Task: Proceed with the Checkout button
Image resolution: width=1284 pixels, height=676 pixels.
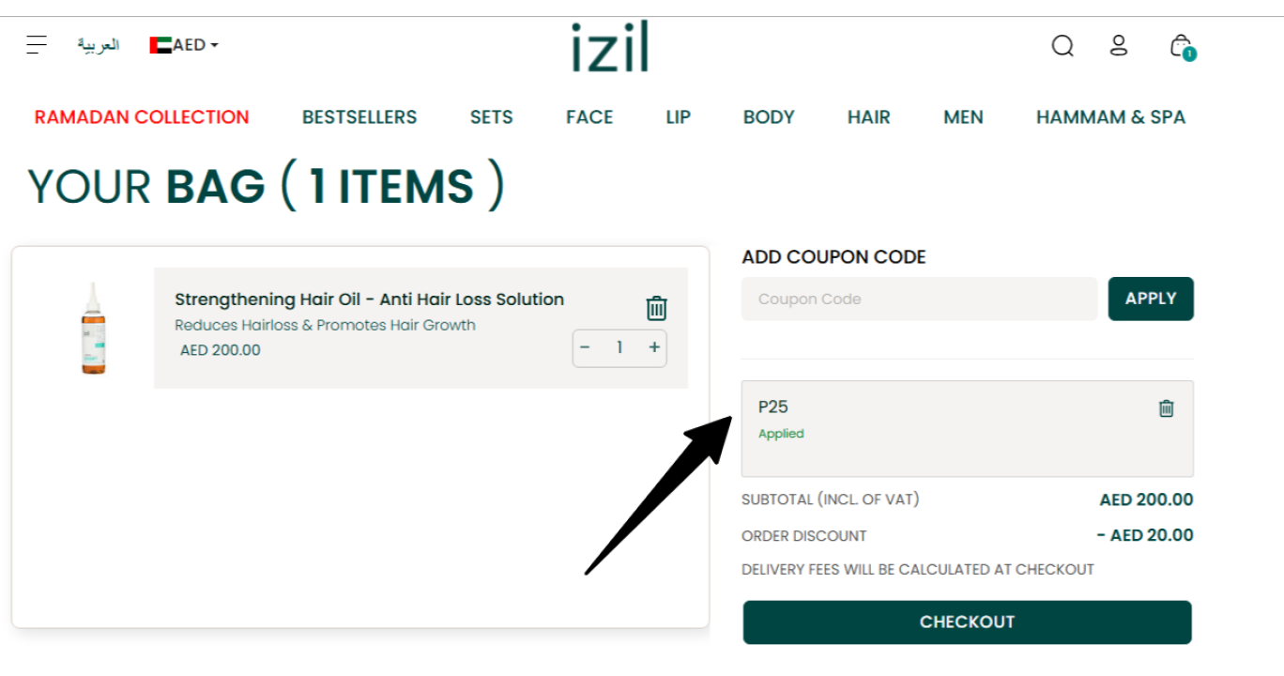Action: [x=967, y=622]
